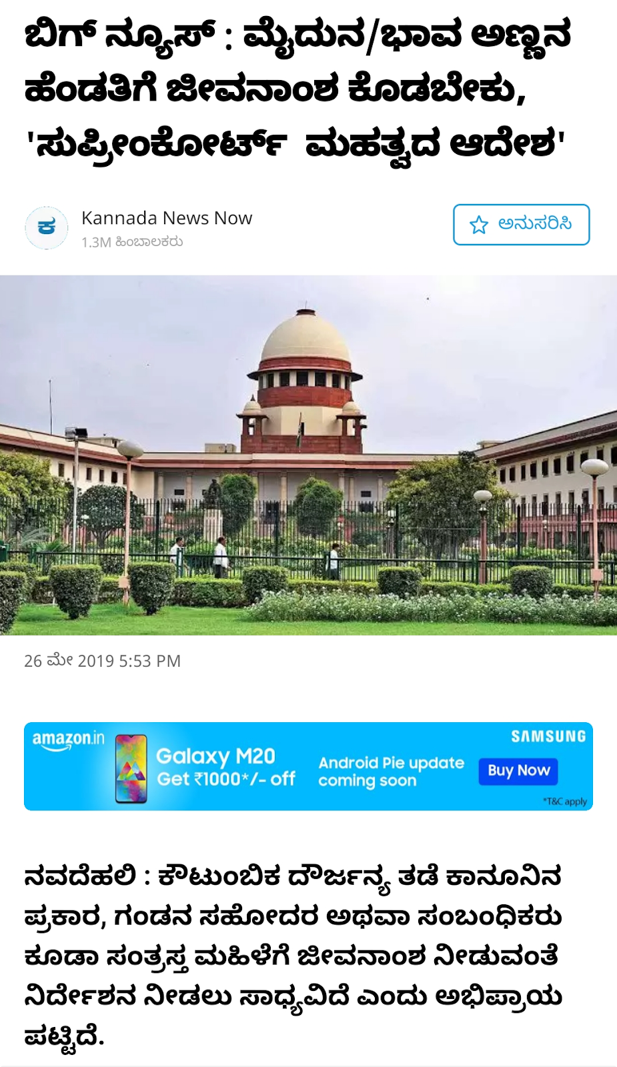Tap the last paragraph word ಪಟ್ಟಿದೆ

(x=64, y=1036)
